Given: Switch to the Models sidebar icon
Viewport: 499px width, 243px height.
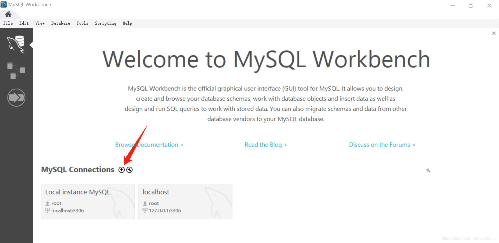Looking at the screenshot, I should coord(16,70).
